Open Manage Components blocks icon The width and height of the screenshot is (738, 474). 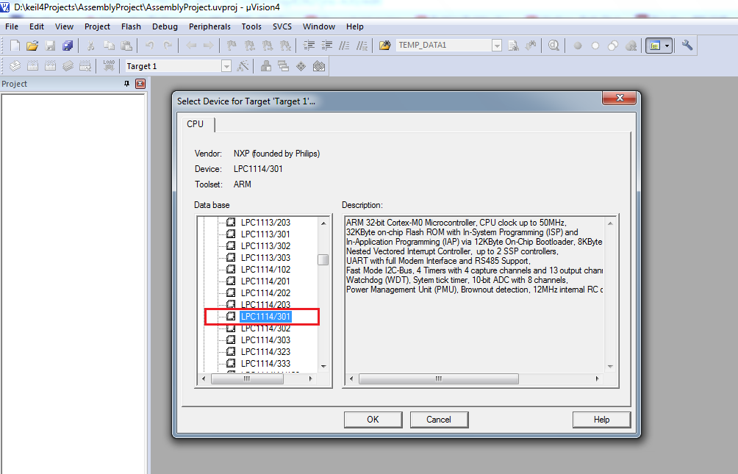[x=266, y=66]
